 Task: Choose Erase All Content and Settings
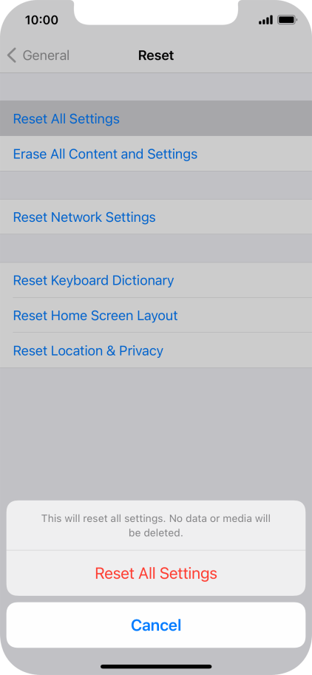(156, 154)
